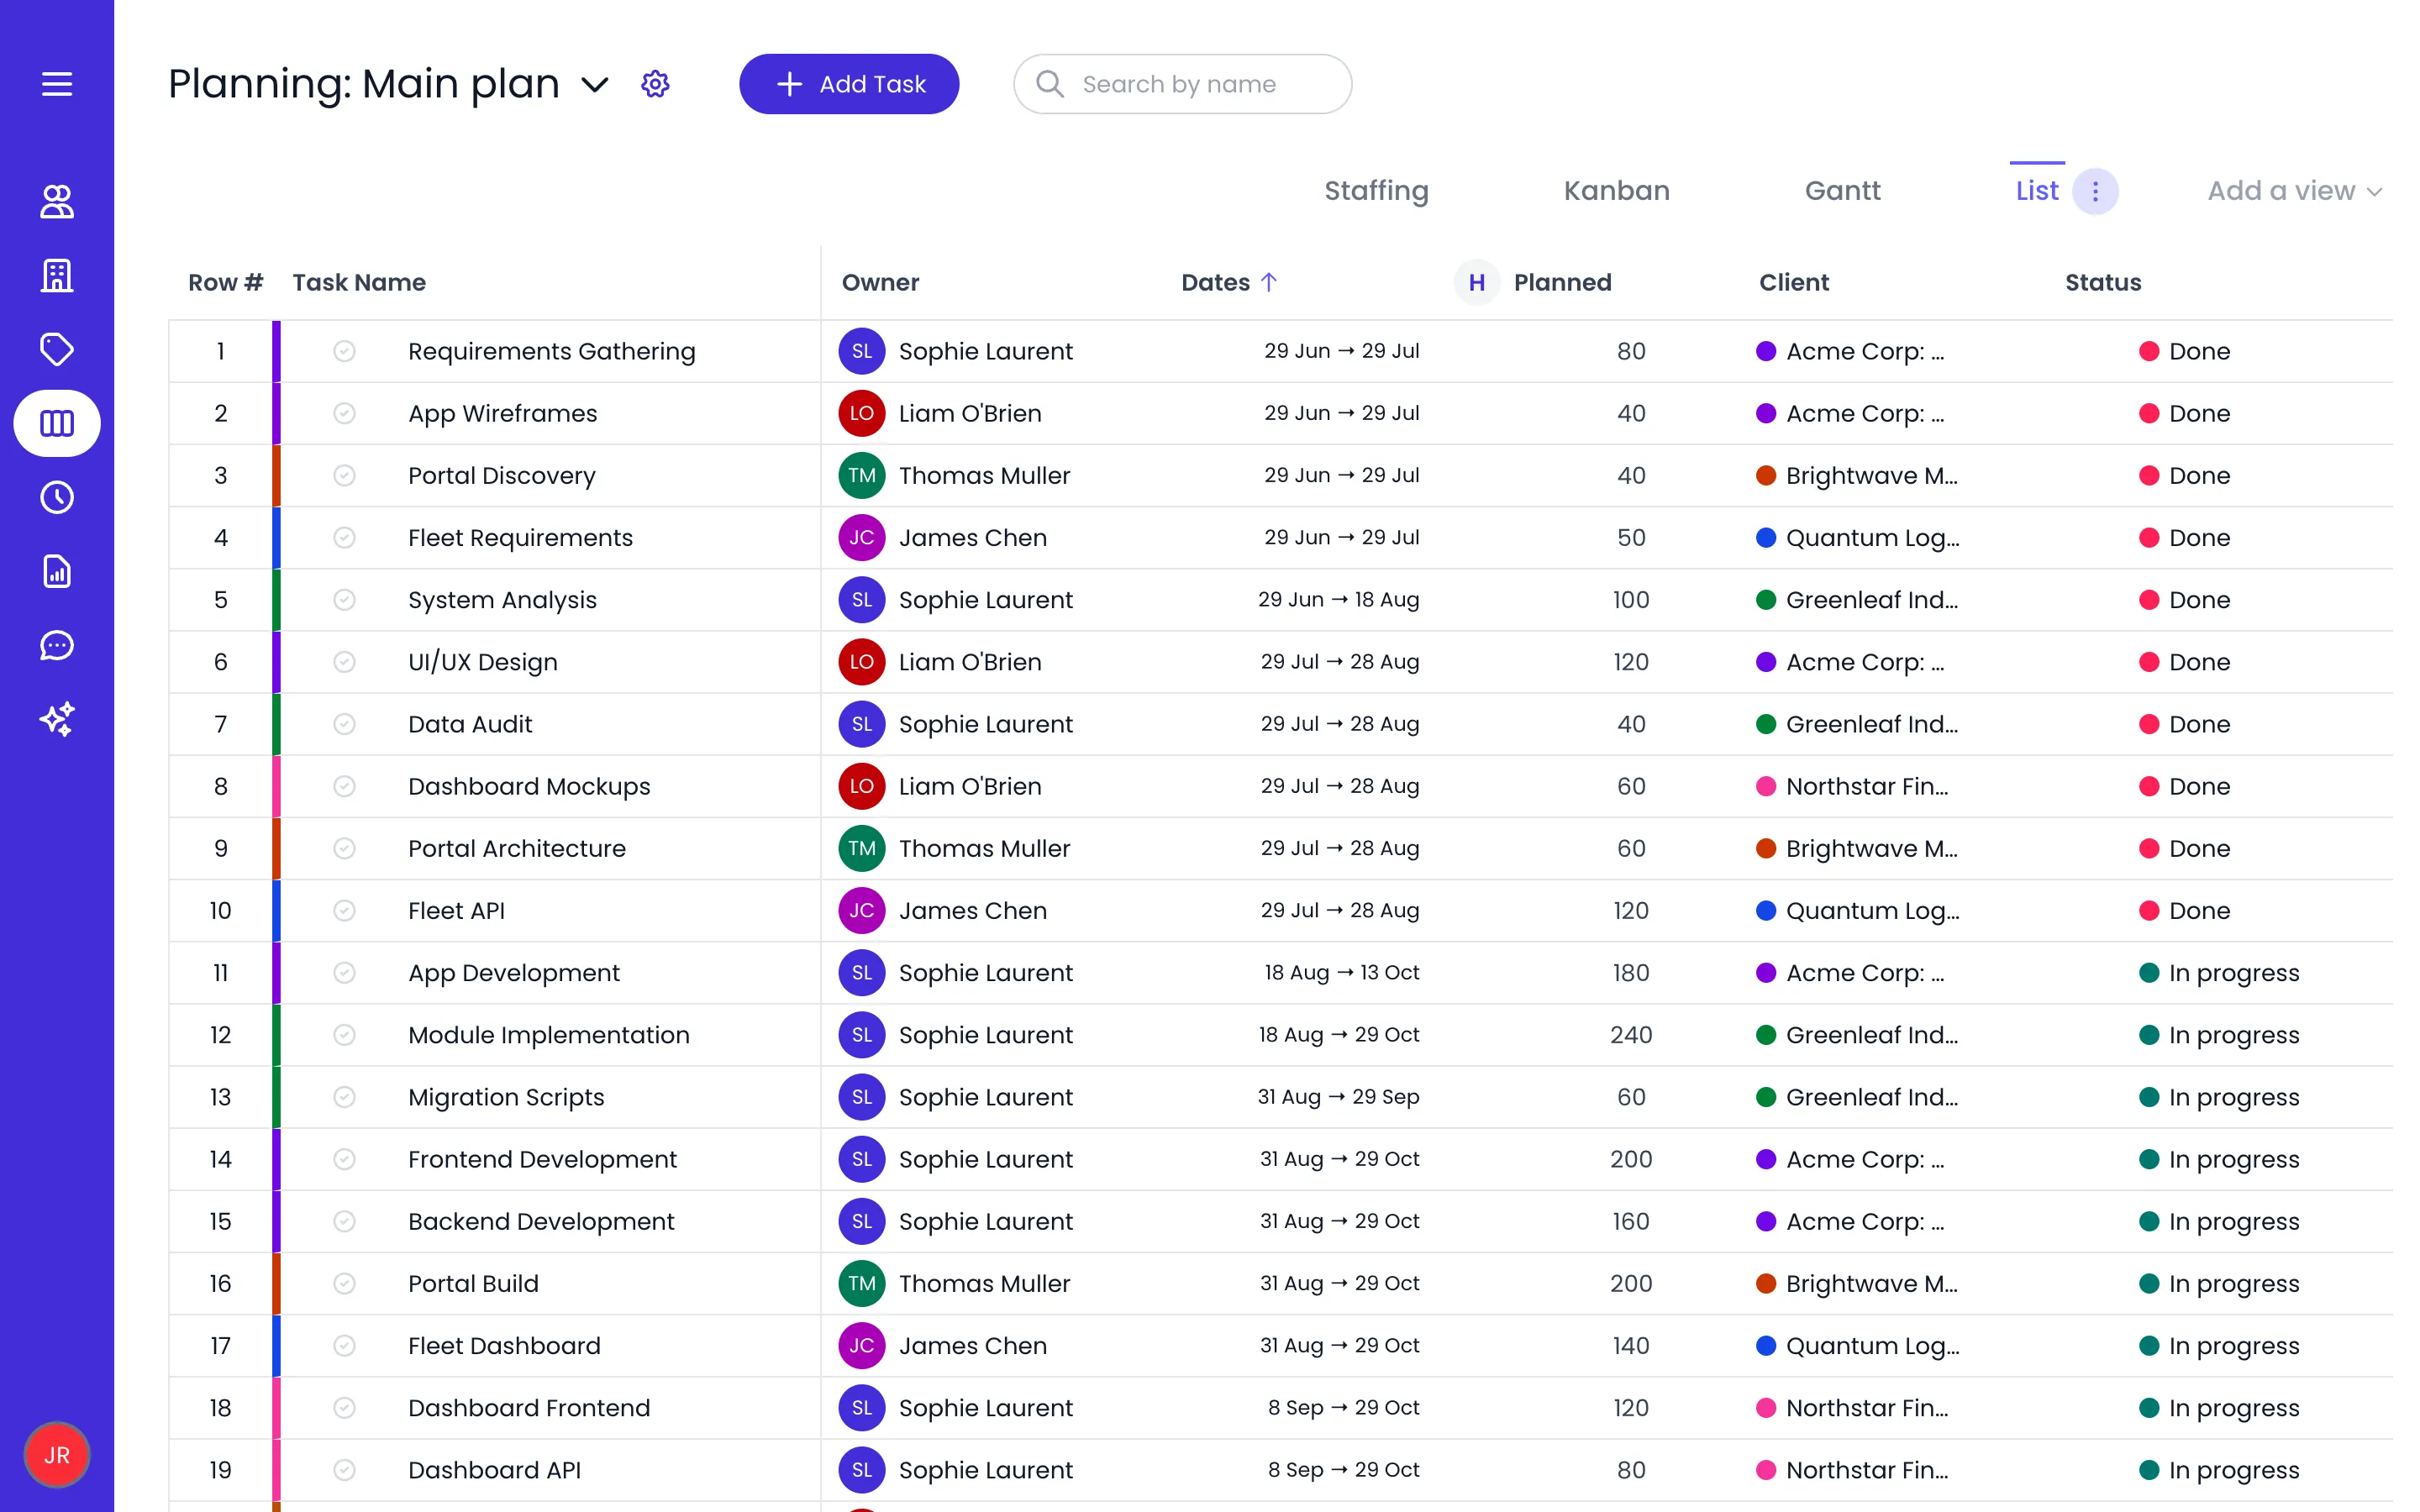Click the H hours badge beside Planned
2420x1512 pixels.
pos(1476,283)
